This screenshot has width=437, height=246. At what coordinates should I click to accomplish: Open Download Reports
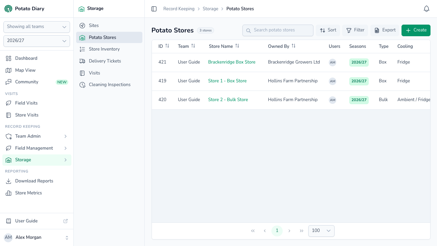[x=37, y=181]
